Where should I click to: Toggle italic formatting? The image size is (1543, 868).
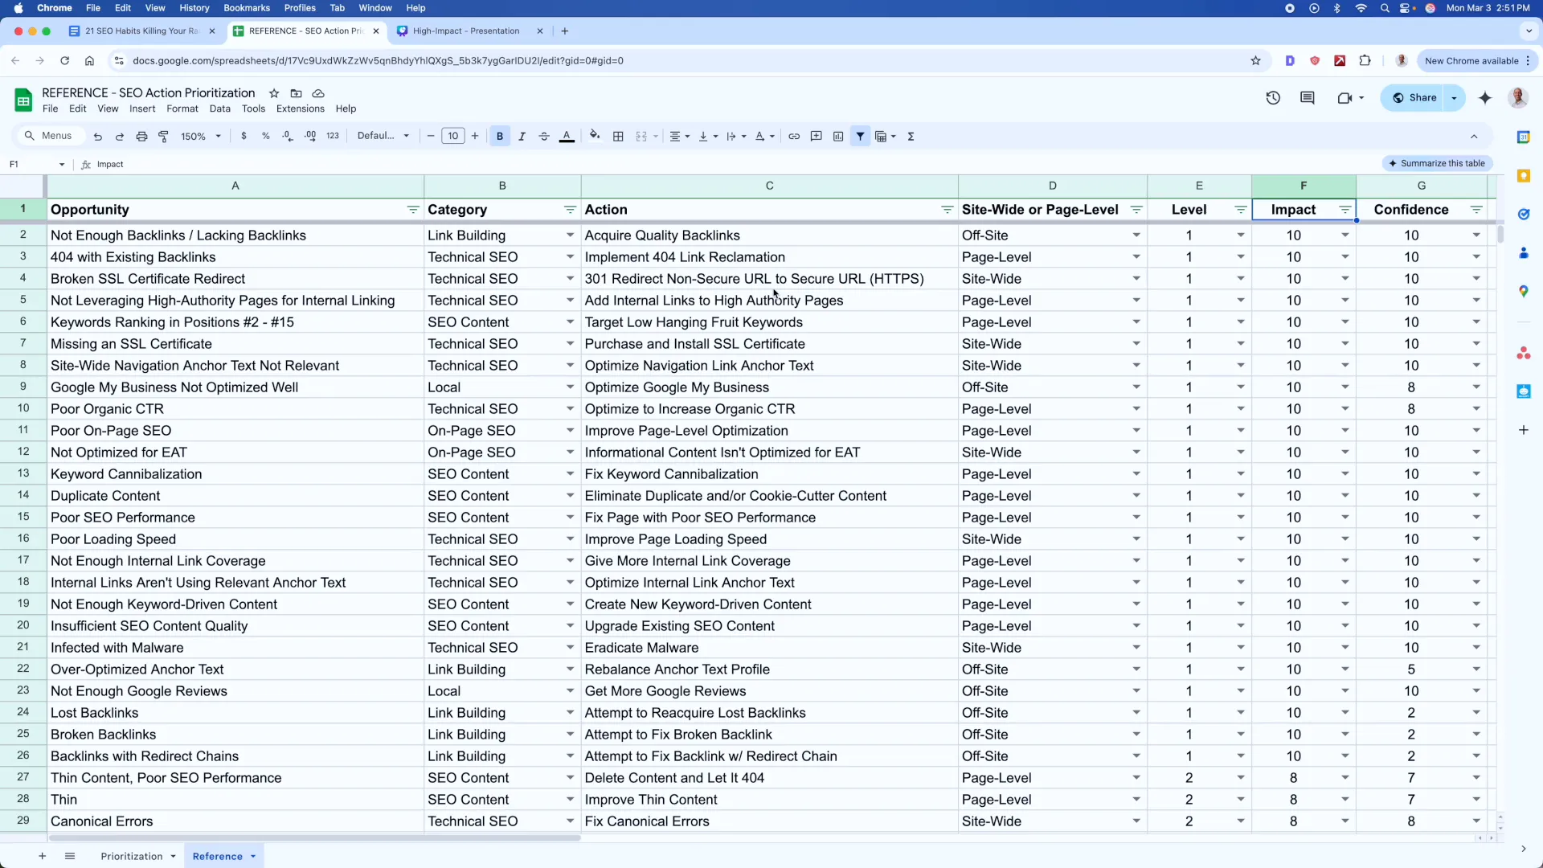522,136
